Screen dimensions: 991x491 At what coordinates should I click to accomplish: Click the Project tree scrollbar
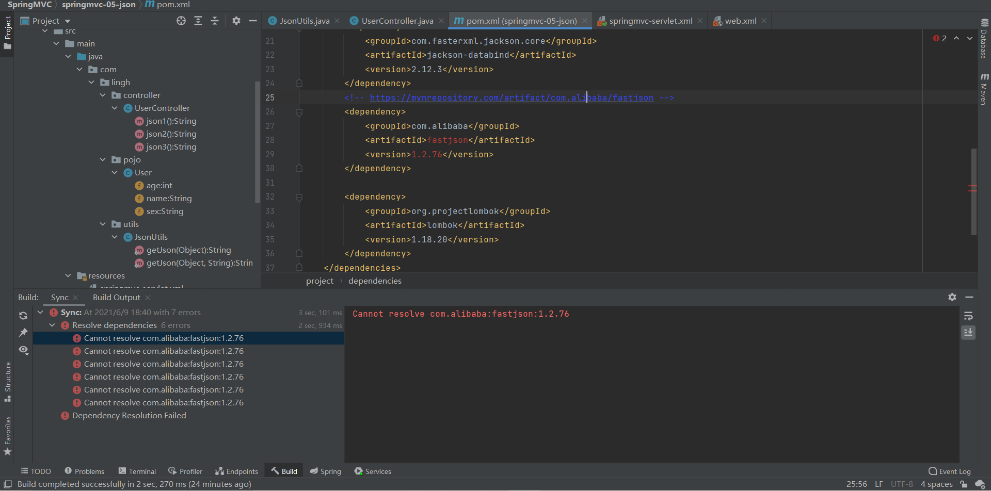pyautogui.click(x=257, y=142)
